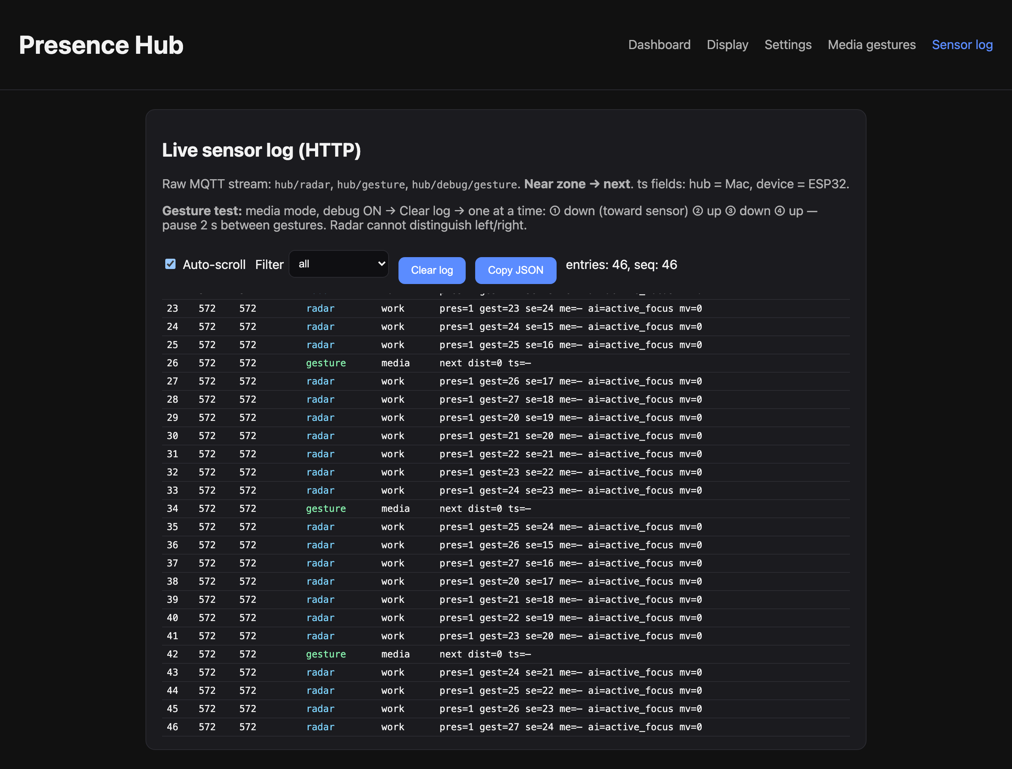1012x769 pixels.
Task: Go to the Display page
Action: coord(727,45)
